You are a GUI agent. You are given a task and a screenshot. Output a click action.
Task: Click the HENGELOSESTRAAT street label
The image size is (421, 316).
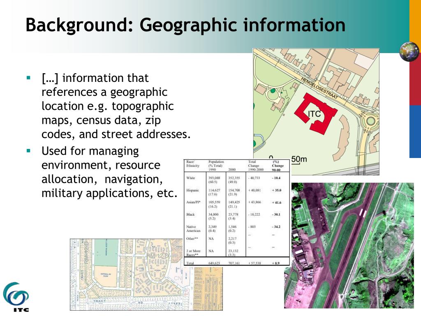click(x=319, y=88)
